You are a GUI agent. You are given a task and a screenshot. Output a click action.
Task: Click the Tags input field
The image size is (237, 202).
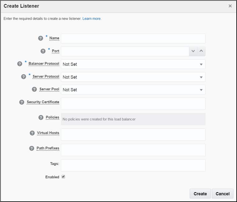[x=133, y=166]
